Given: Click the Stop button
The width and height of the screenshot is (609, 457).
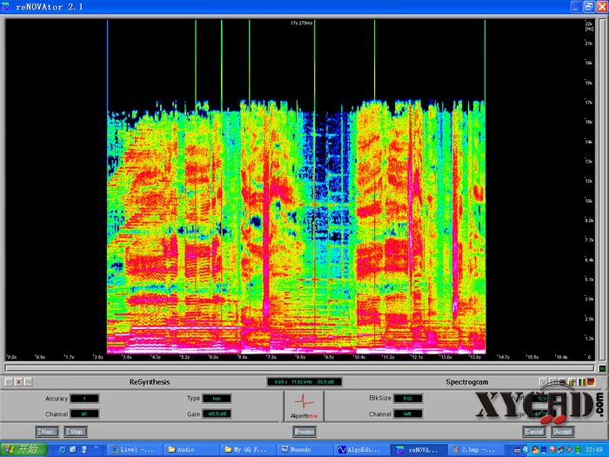Looking at the screenshot, I should click(x=76, y=432).
